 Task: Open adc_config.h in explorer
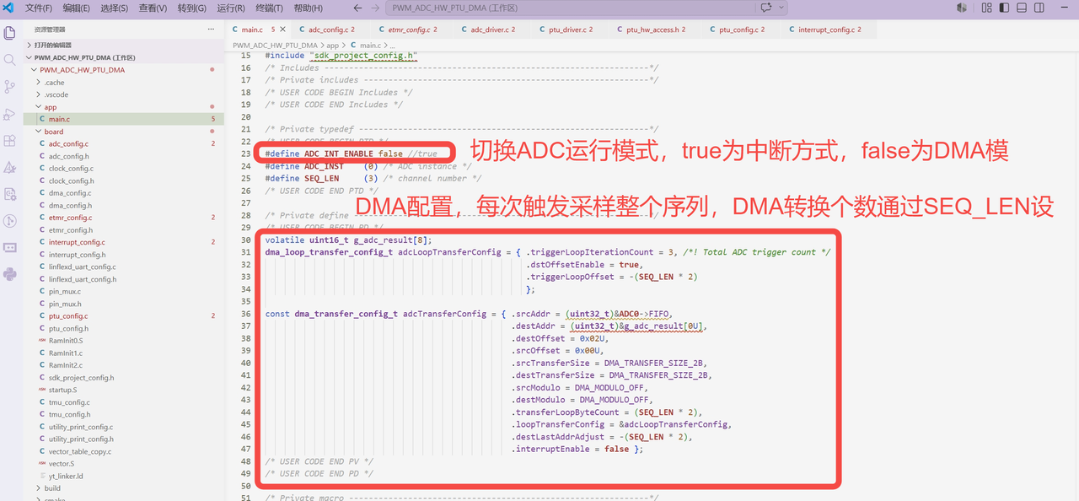[124, 156]
